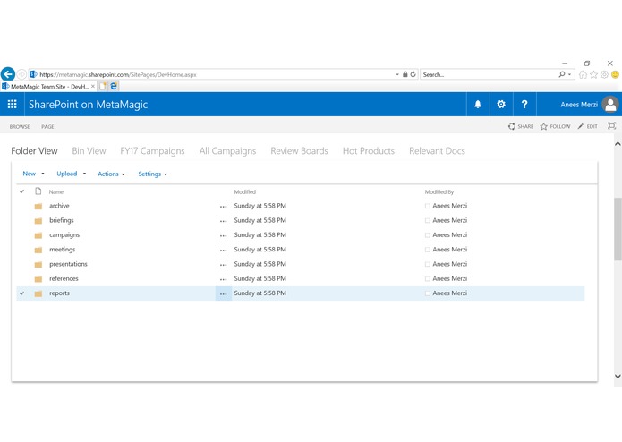Screen dimensions: 622x442
Task: Open the BROWSE ribbon tab
Action: pos(20,126)
